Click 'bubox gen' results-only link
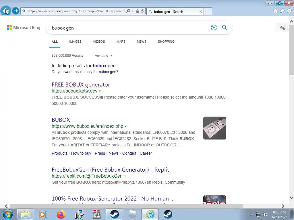The width and height of the screenshot is (294, 220). pyautogui.click(x=107, y=72)
